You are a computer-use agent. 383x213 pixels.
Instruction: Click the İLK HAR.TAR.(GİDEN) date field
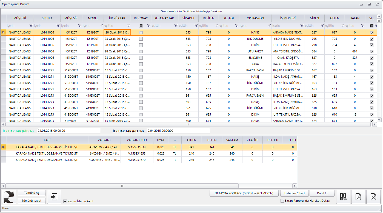[68, 131]
